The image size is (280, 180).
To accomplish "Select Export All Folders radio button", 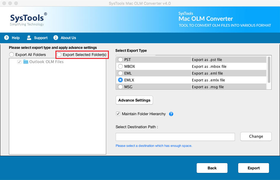I will 12,54.
